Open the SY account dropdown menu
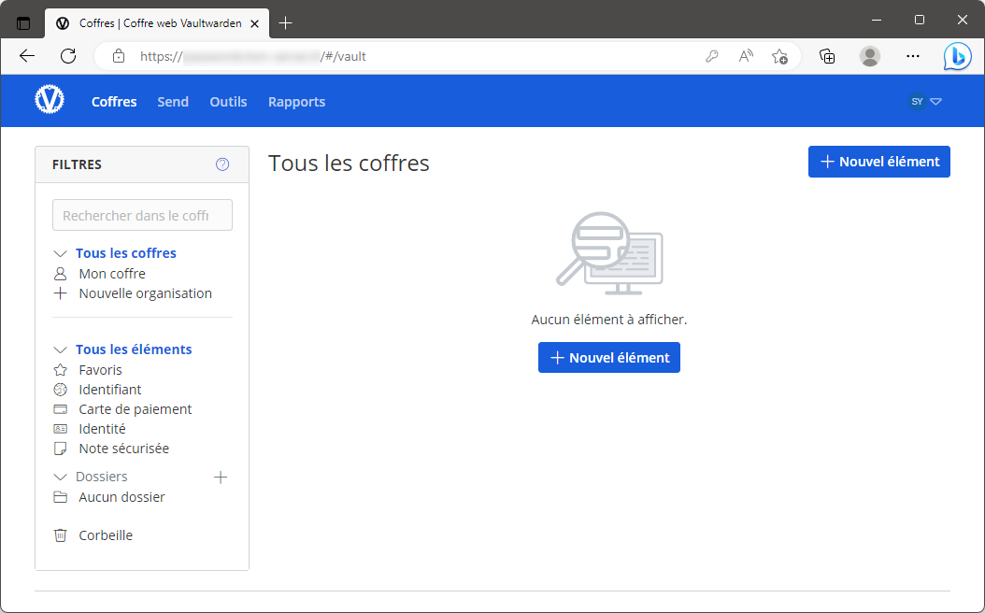 [924, 101]
